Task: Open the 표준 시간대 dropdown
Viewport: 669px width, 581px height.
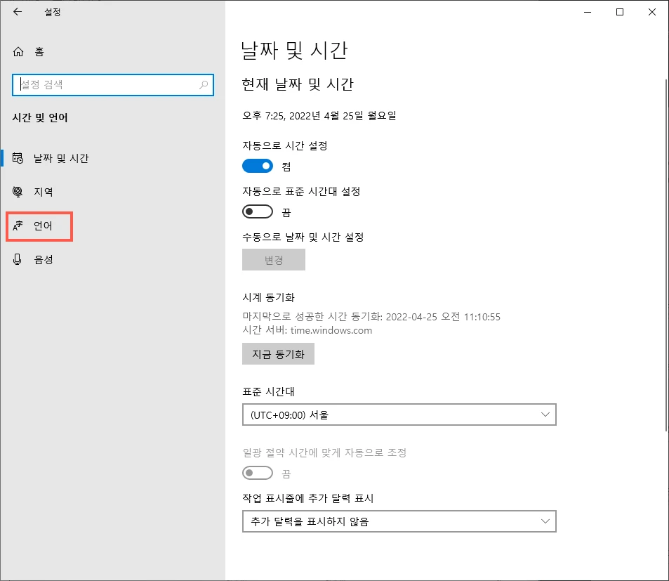Action: pos(399,414)
